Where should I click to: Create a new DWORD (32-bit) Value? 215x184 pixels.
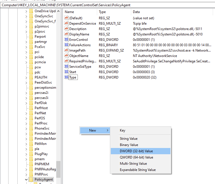click(141, 151)
